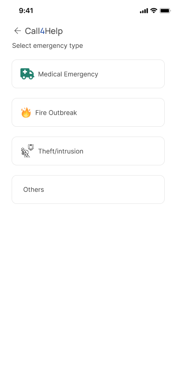Viewport: 181px width, 392px height.
Task: Tap the word Help in the title
Action: click(x=54, y=31)
